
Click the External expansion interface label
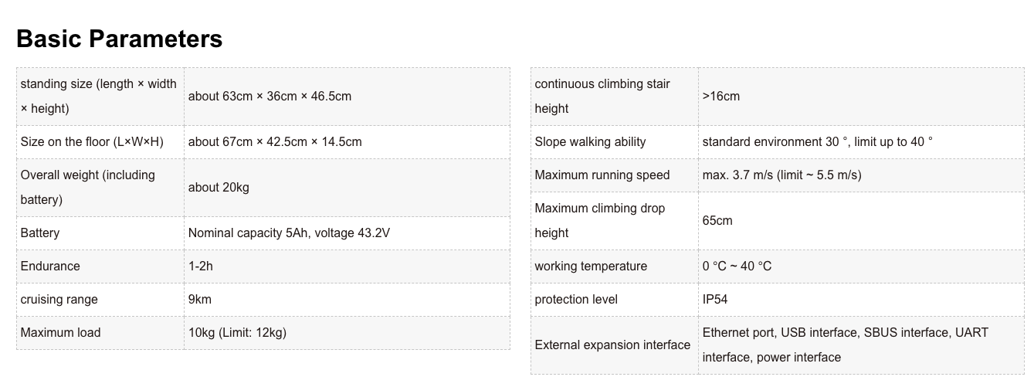pos(612,345)
